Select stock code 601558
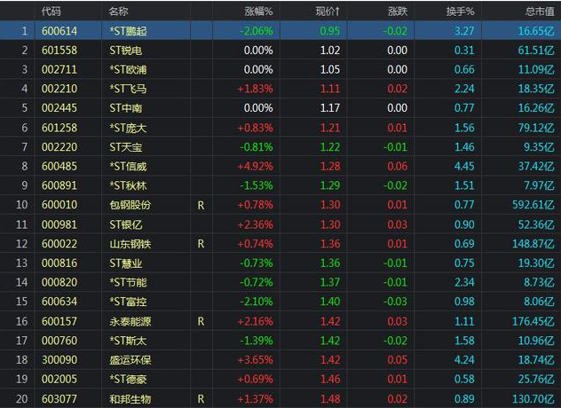Image resolution: width=561 pixels, height=408 pixels. point(59,50)
